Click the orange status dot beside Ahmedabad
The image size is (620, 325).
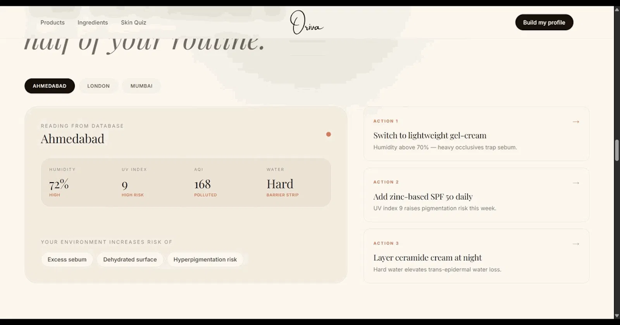(329, 134)
